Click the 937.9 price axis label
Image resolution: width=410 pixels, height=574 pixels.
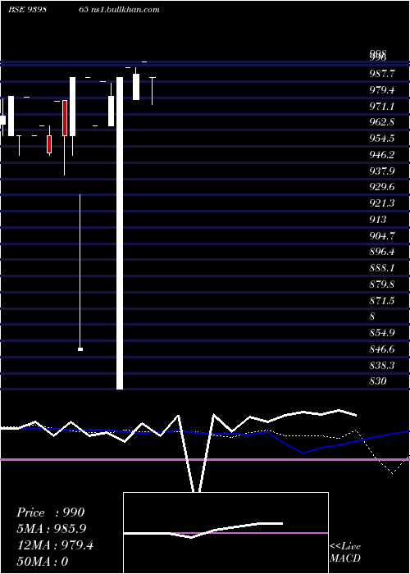[382, 171]
